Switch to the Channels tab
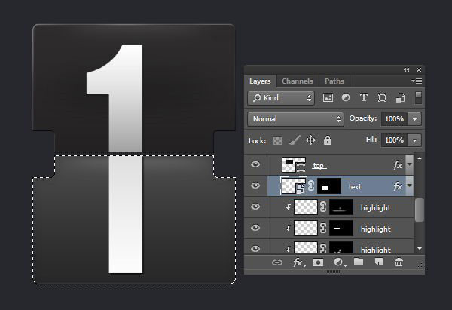 click(x=298, y=81)
